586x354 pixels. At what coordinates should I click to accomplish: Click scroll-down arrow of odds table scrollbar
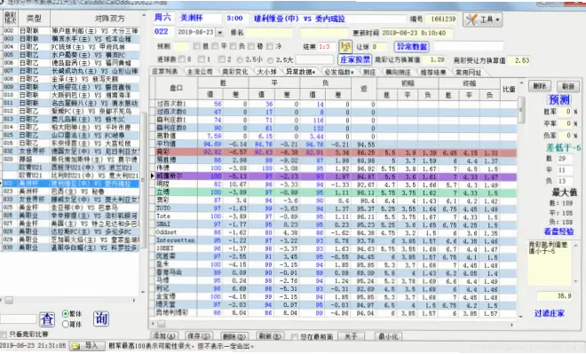[x=521, y=317]
